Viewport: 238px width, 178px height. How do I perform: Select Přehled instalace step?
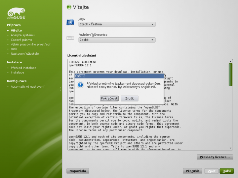click(23, 68)
